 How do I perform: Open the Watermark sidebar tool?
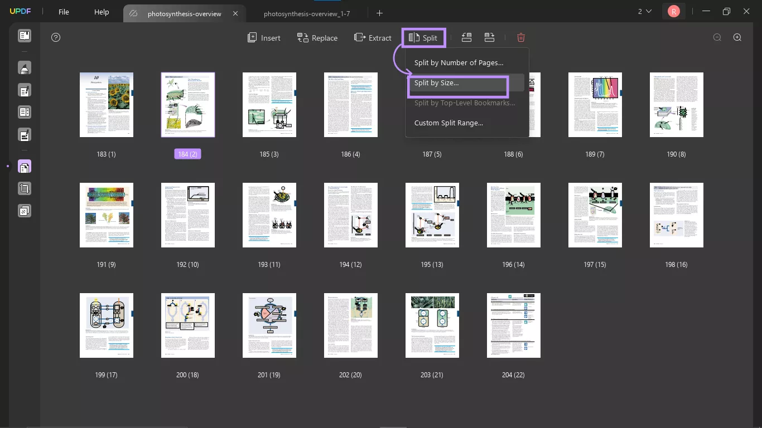(24, 211)
